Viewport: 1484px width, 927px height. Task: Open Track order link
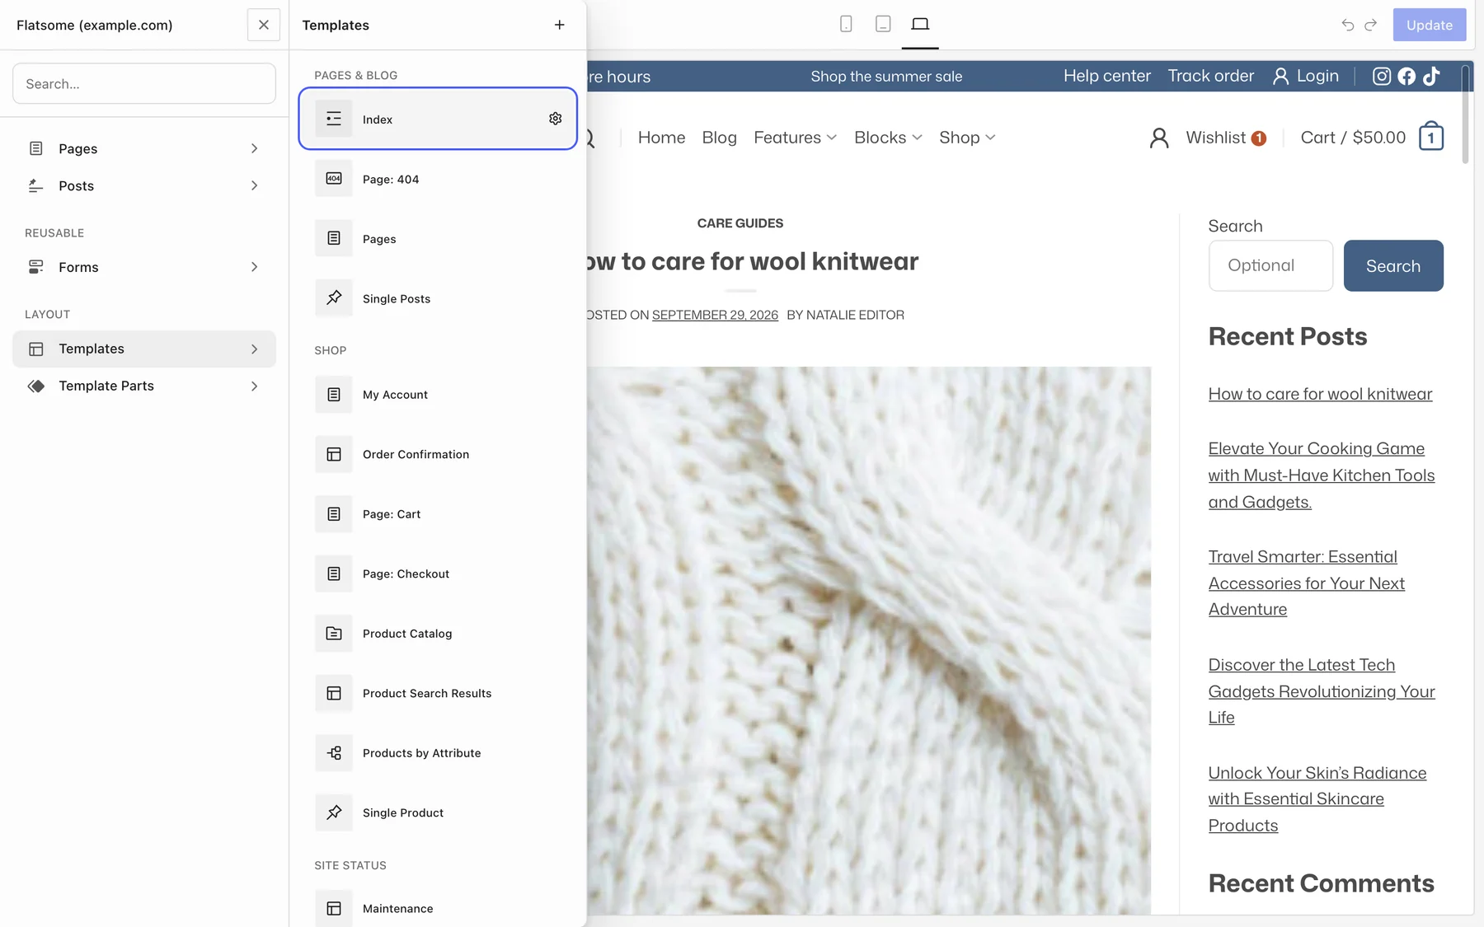click(1210, 76)
